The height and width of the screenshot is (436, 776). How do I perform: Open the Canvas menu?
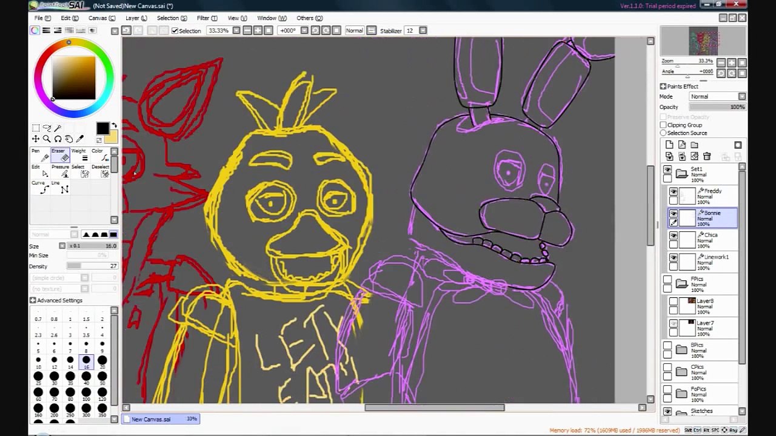[101, 18]
